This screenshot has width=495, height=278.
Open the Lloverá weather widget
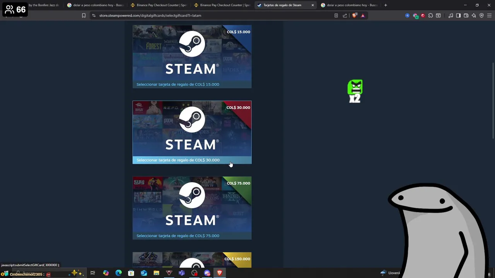click(x=390, y=273)
